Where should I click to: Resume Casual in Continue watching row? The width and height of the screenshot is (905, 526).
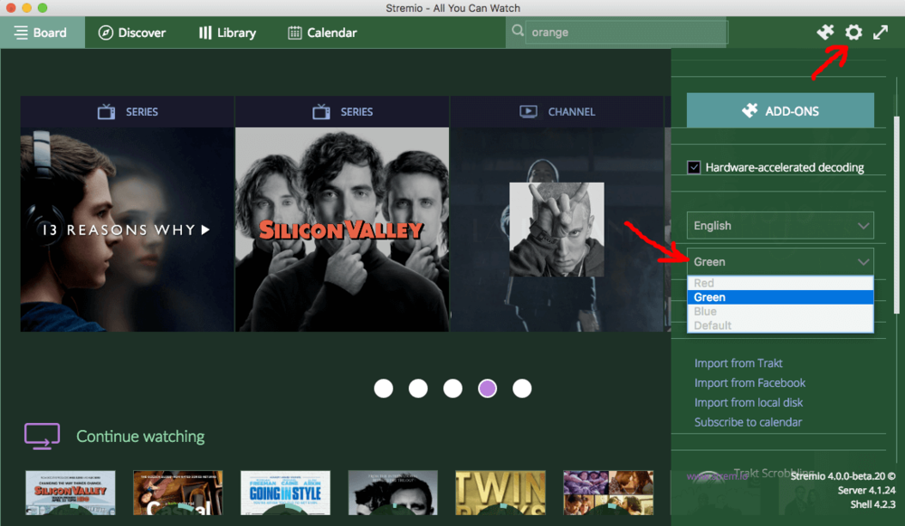tap(177, 493)
